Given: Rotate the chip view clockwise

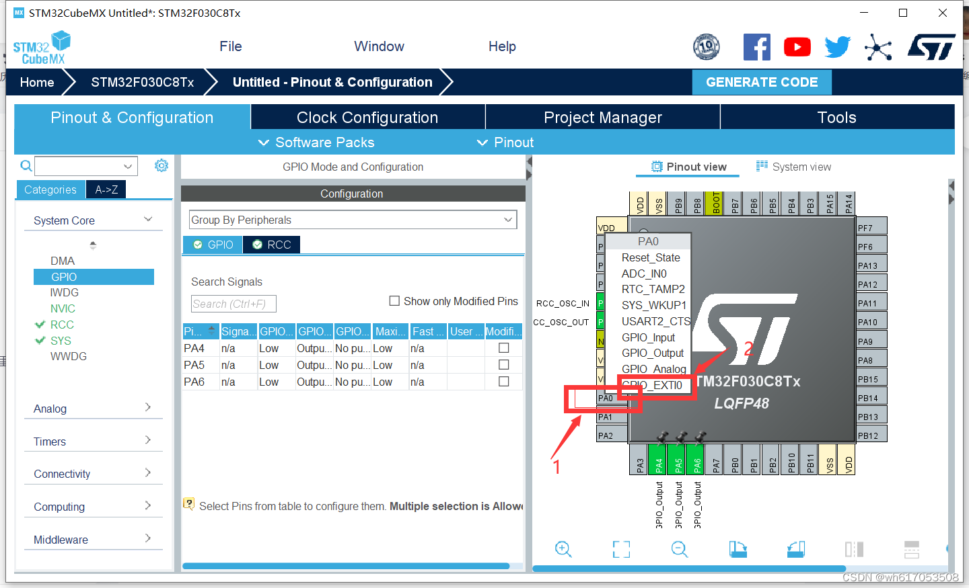Looking at the screenshot, I should [x=738, y=549].
